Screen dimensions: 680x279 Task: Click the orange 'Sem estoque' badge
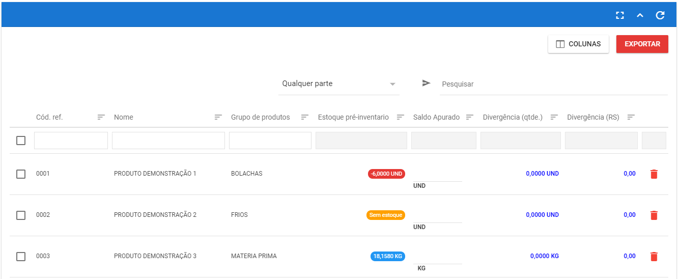coord(386,215)
